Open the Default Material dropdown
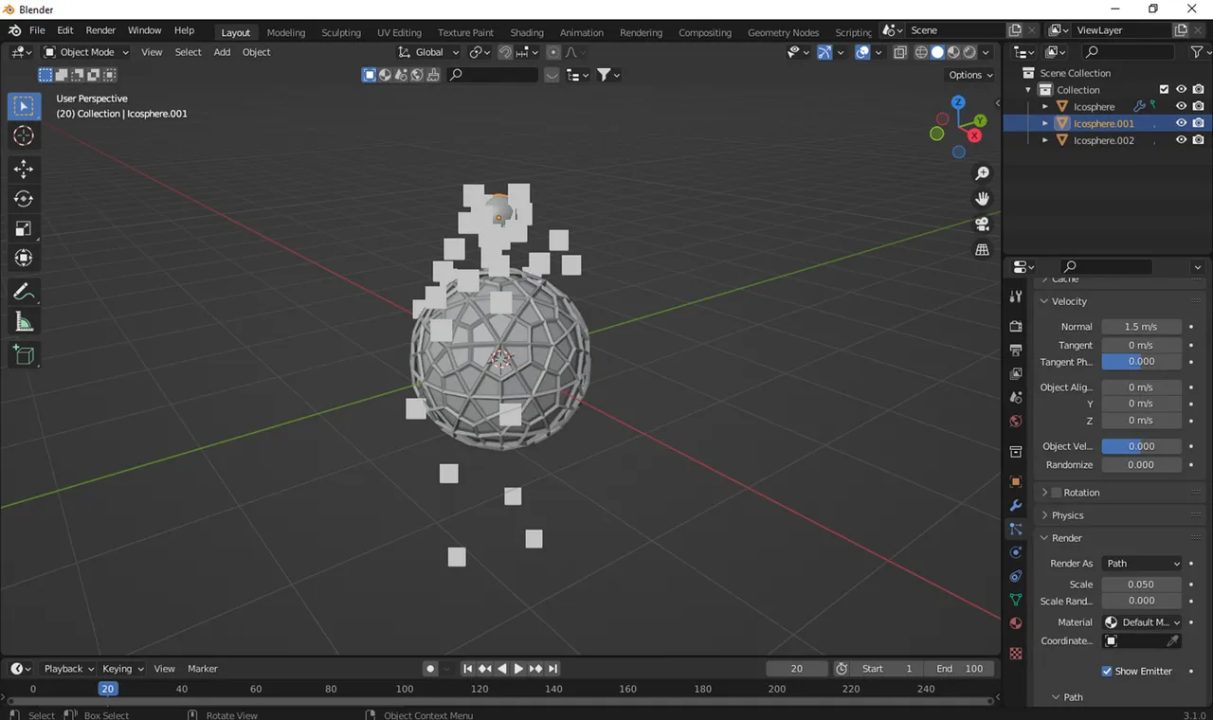Screen dimensions: 1213x720 [x=1142, y=622]
